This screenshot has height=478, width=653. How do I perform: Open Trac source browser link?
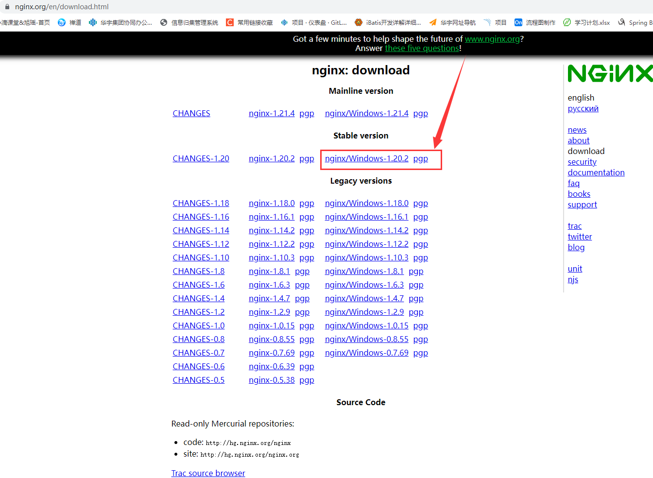[208, 473]
